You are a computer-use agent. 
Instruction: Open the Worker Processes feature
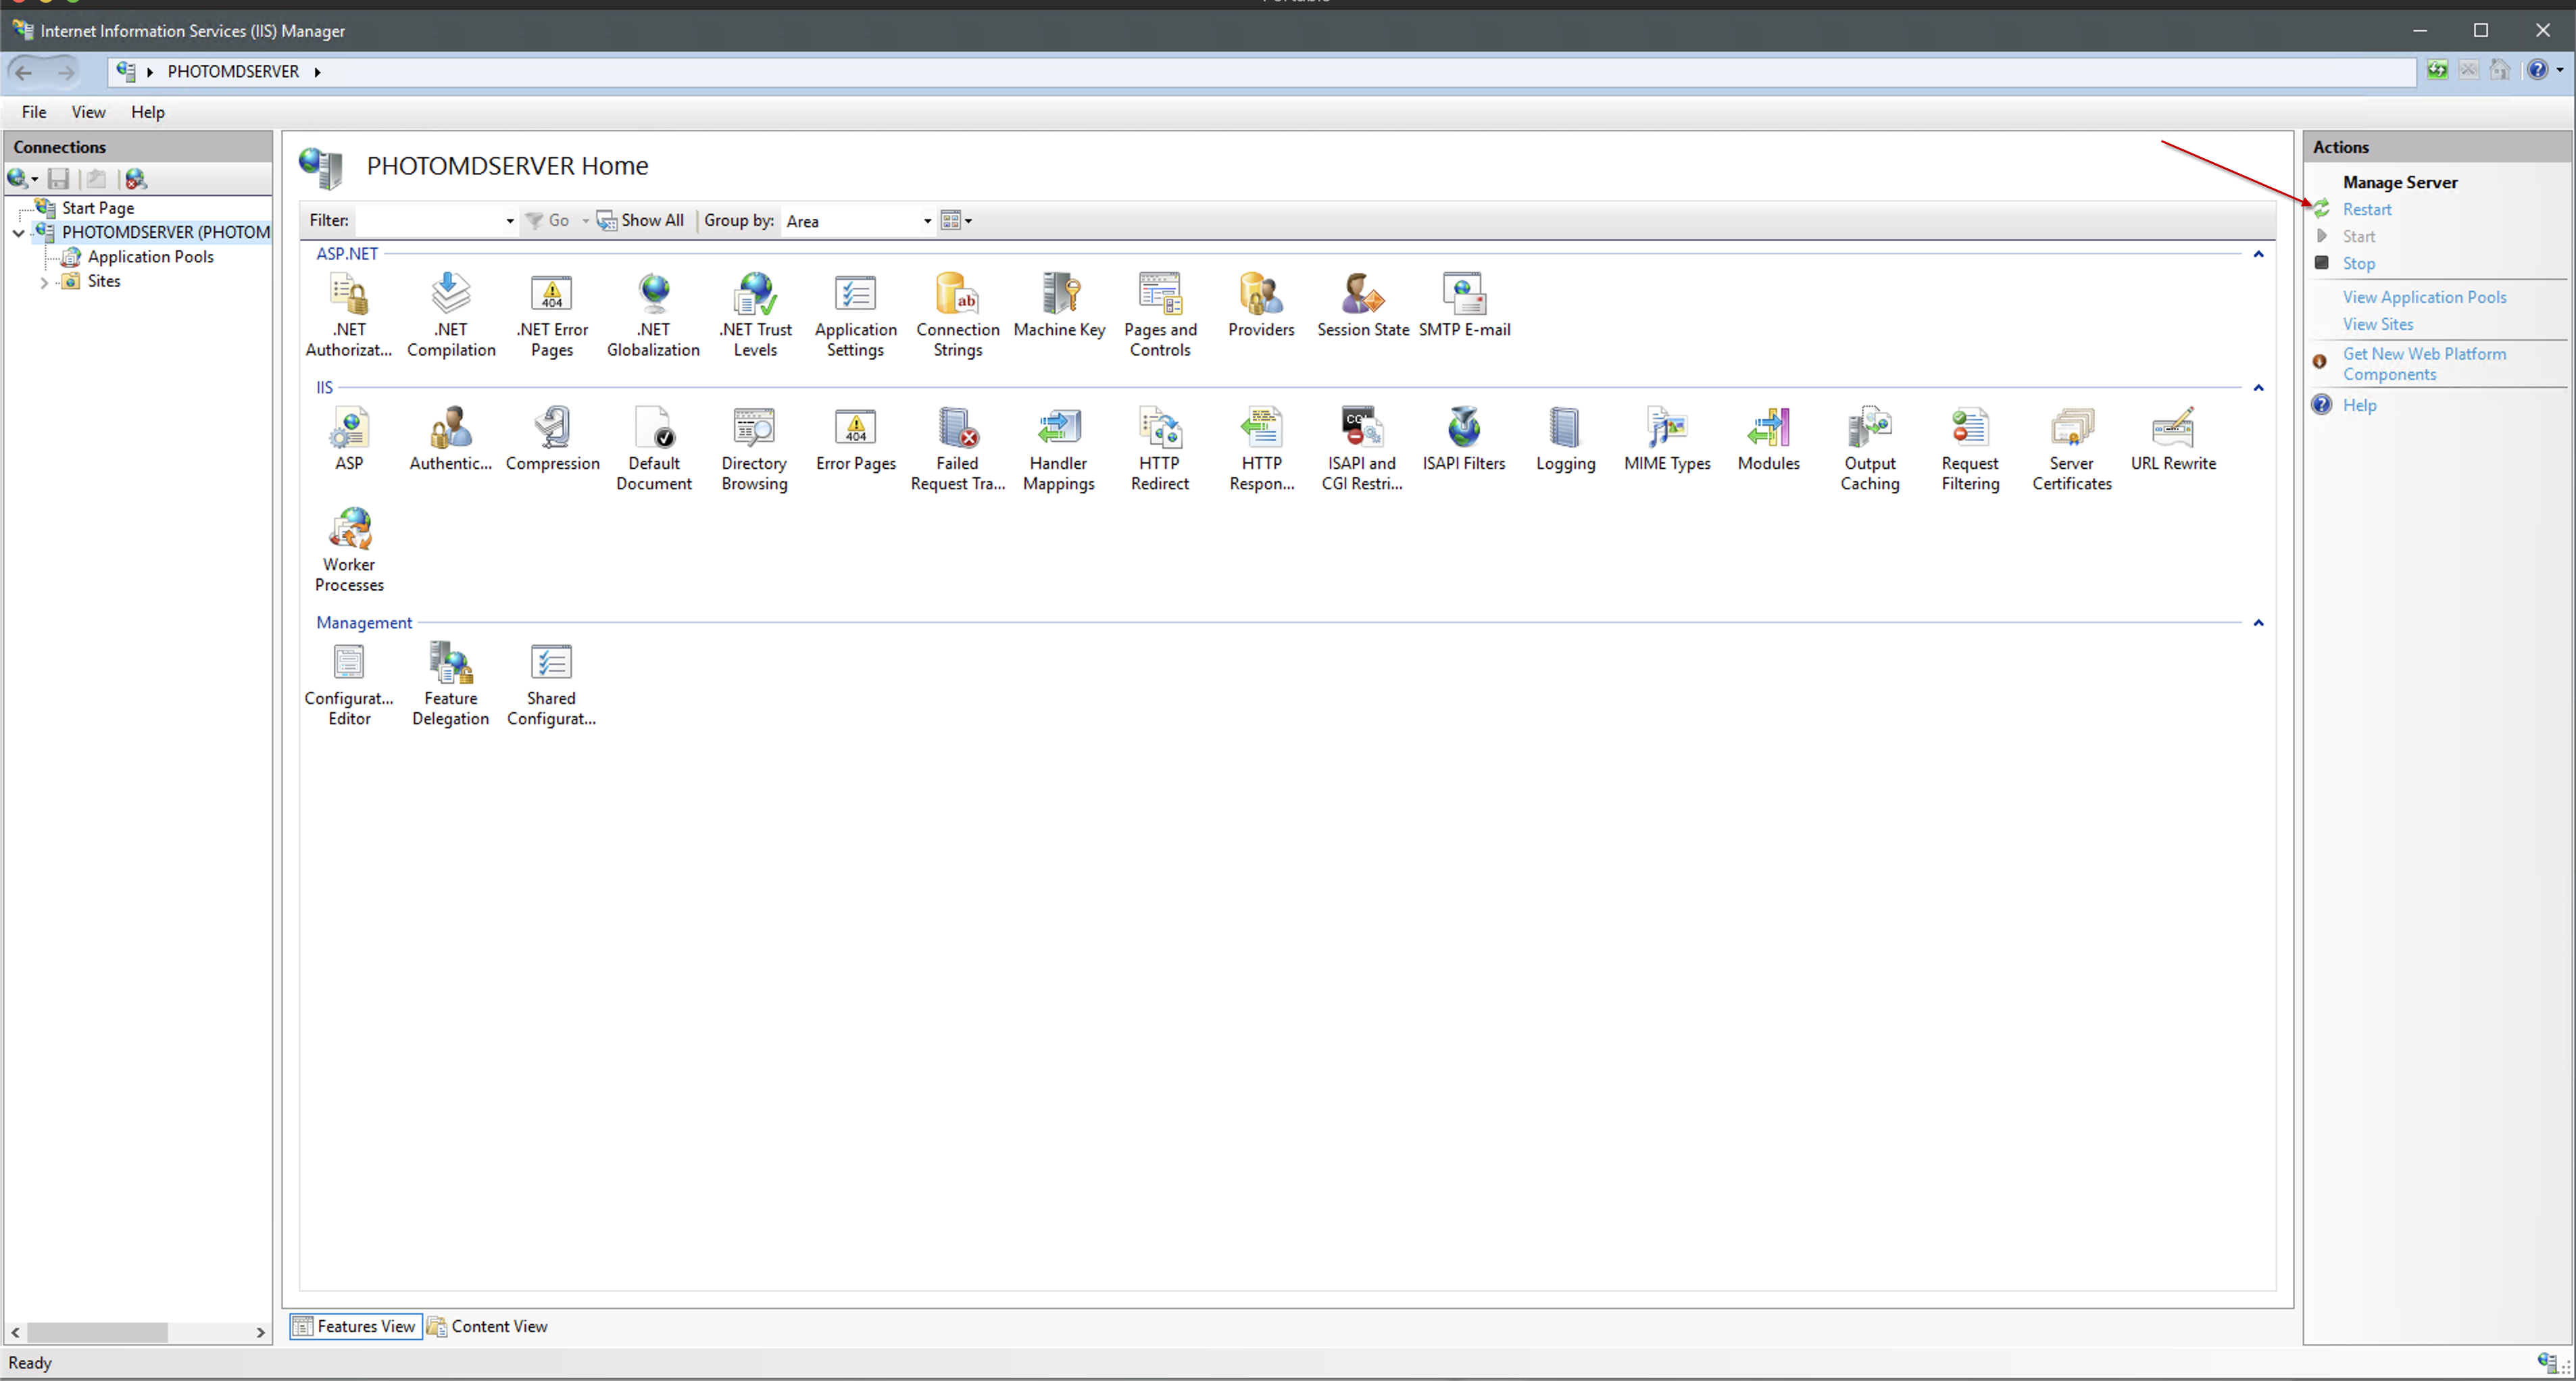pos(349,549)
